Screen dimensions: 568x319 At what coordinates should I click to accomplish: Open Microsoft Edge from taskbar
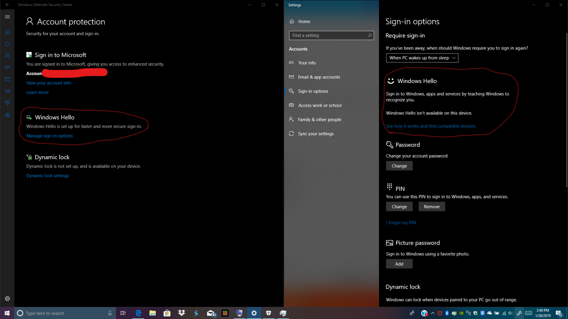138,313
